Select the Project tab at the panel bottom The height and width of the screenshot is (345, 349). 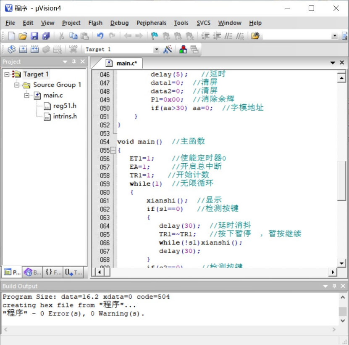coord(12,272)
